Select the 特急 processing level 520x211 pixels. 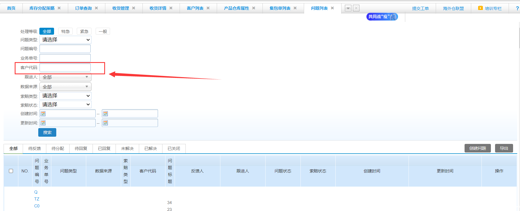(65, 31)
